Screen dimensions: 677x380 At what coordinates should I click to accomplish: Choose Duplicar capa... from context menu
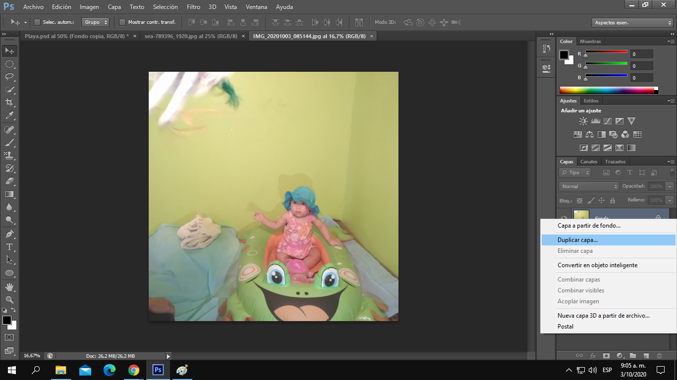[x=609, y=240]
